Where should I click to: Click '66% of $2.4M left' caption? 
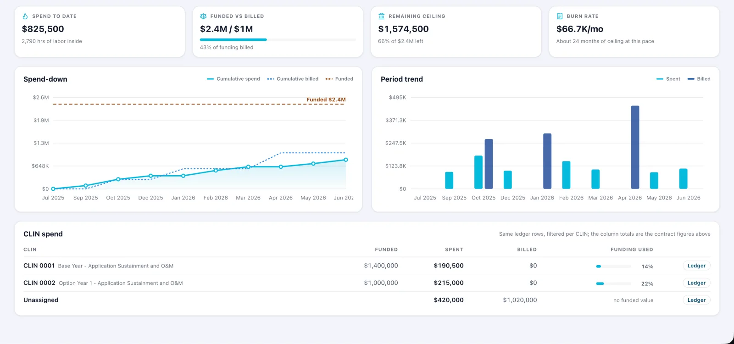point(400,41)
